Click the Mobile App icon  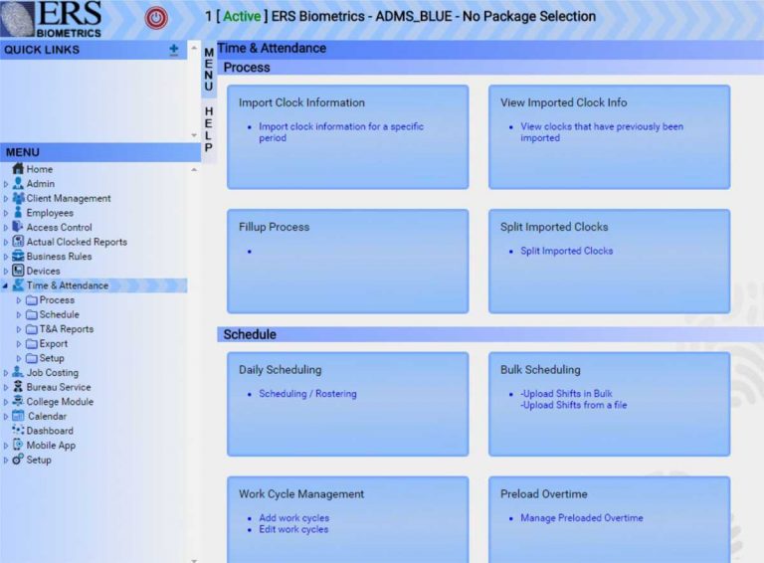click(18, 445)
